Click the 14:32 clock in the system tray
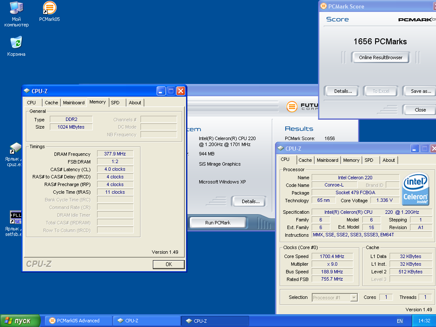436x327 pixels. pos(424,321)
